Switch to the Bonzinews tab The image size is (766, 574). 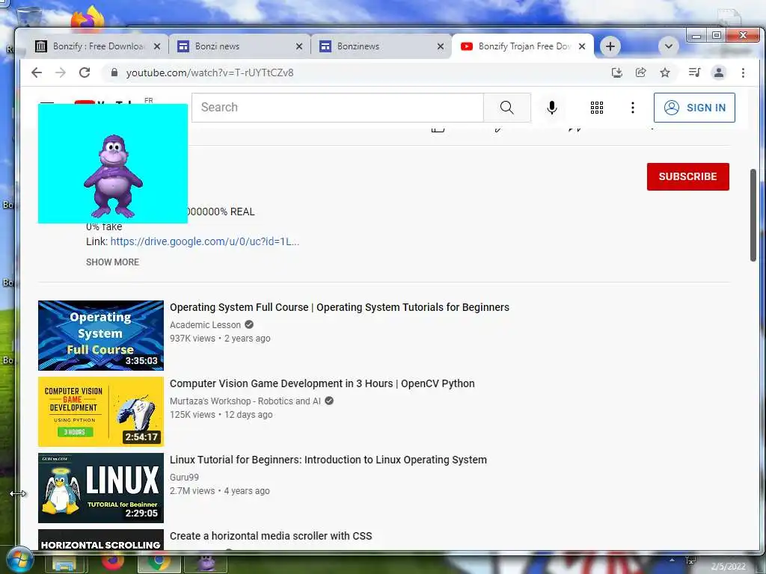click(379, 46)
